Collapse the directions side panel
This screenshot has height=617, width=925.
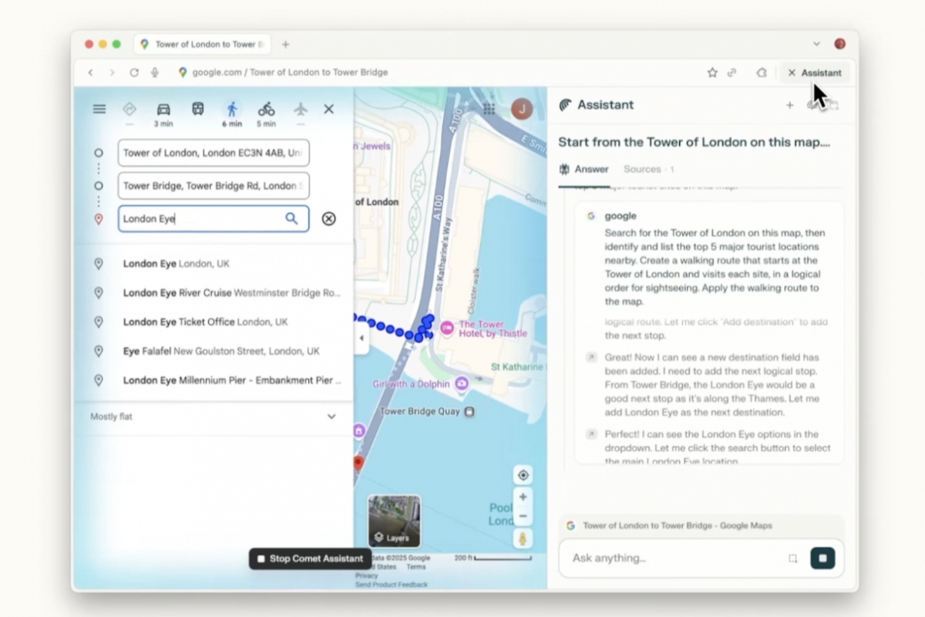coord(362,339)
